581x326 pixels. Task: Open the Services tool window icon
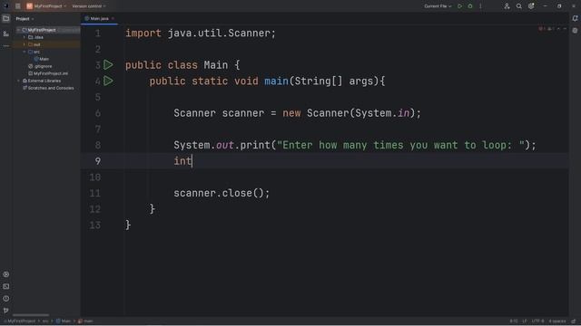pos(6,274)
